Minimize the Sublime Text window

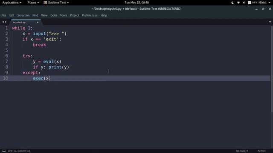(256, 9)
